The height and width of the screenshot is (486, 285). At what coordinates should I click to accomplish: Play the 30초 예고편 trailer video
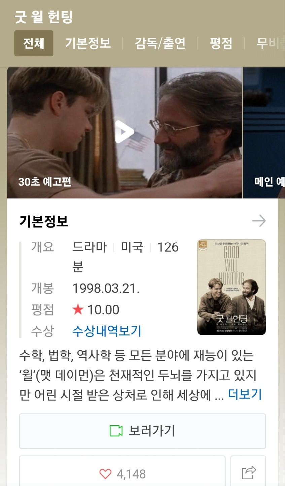(x=124, y=132)
